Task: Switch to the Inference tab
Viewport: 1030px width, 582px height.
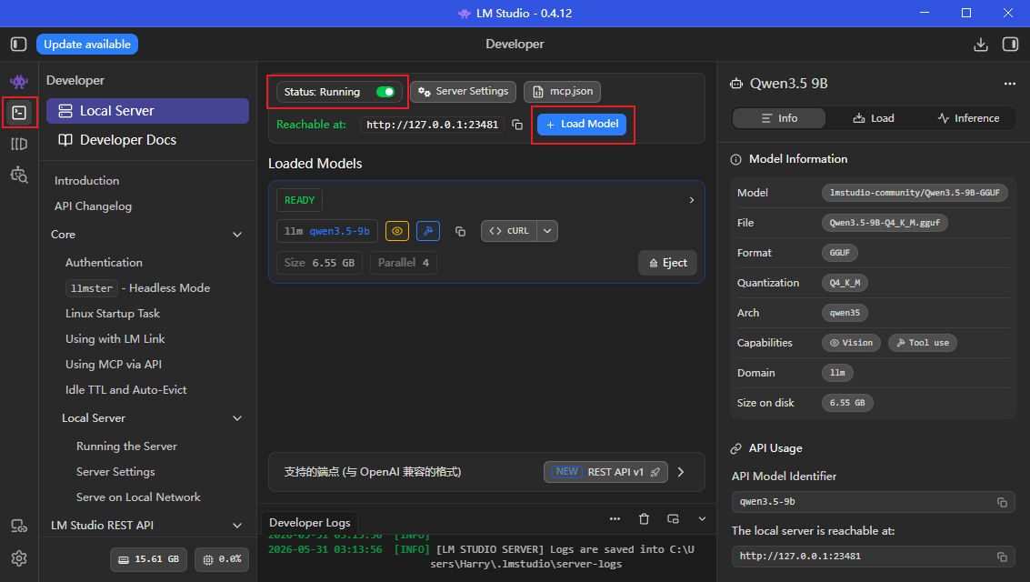Action: coord(968,118)
